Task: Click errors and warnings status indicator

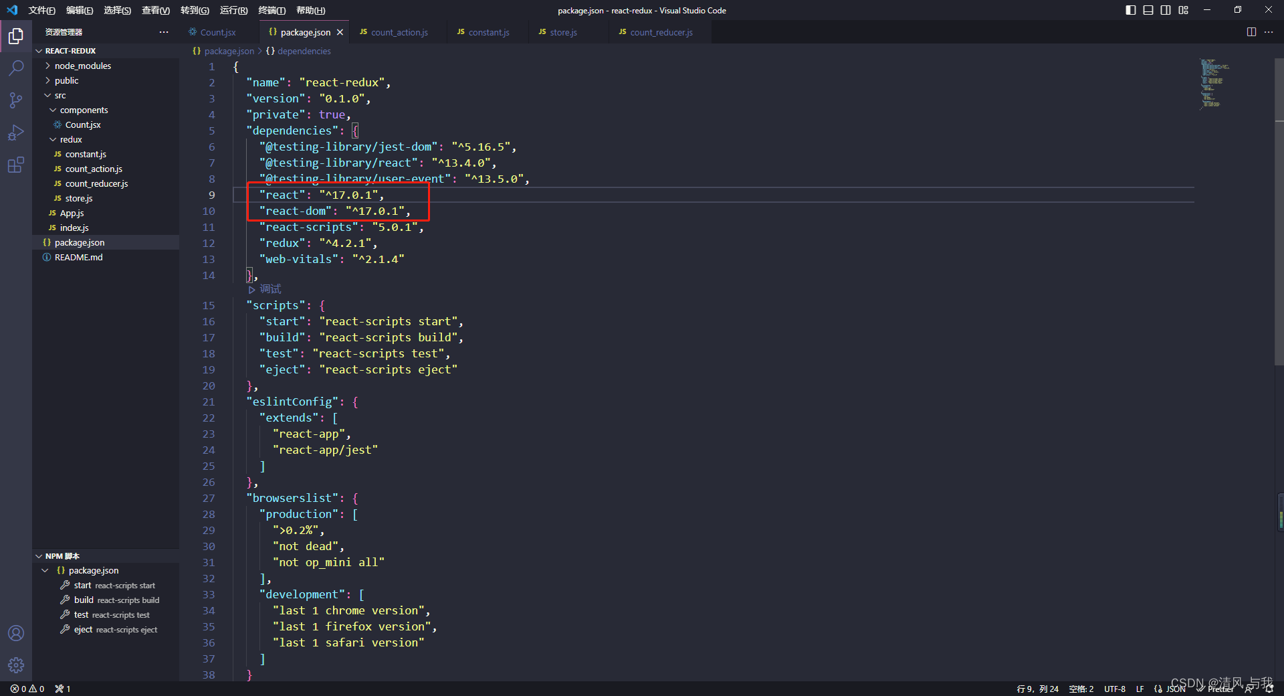Action: pyautogui.click(x=27, y=689)
